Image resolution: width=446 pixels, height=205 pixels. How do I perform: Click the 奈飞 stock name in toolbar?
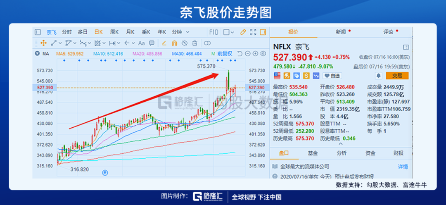(x=52, y=32)
